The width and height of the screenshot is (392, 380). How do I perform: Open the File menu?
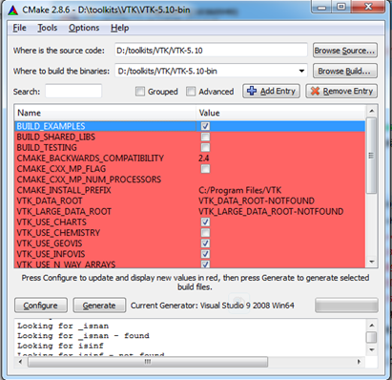pyautogui.click(x=19, y=28)
